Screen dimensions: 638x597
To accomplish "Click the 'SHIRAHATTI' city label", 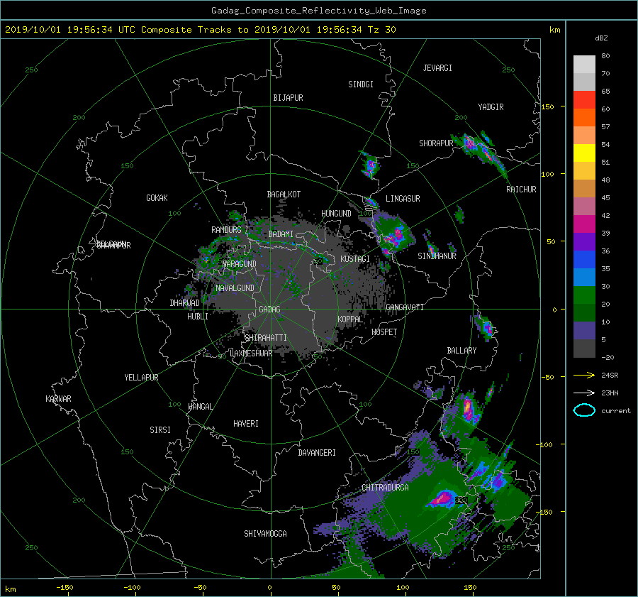I will point(266,338).
